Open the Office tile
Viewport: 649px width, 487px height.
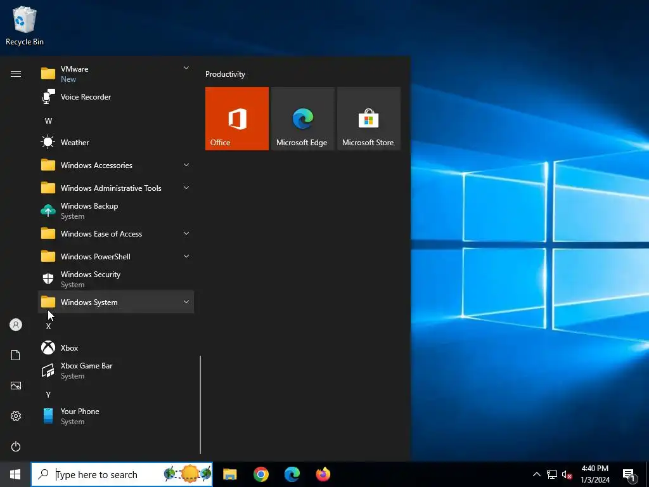pos(237,119)
